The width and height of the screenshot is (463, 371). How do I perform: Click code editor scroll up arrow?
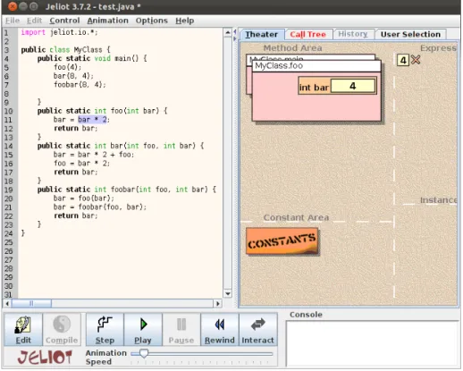pos(228,32)
